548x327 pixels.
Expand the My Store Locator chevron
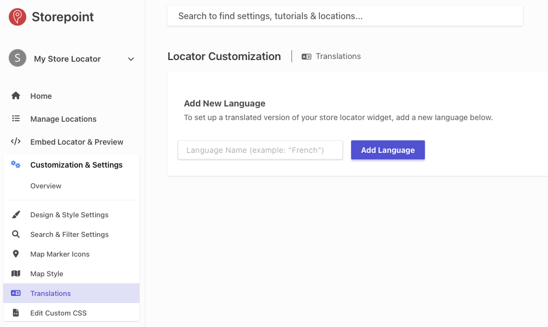[131, 59]
